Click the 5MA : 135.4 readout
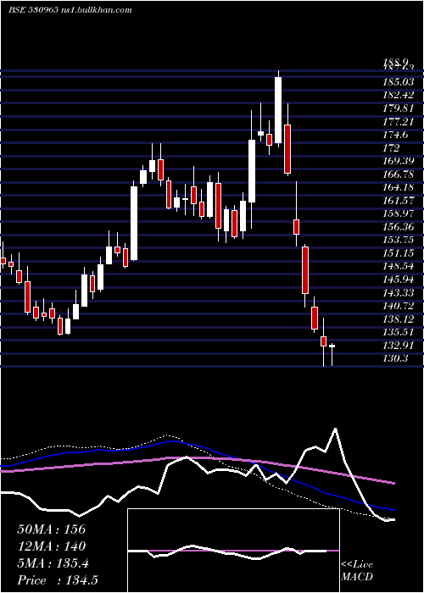The width and height of the screenshot is (424, 593). [x=53, y=563]
